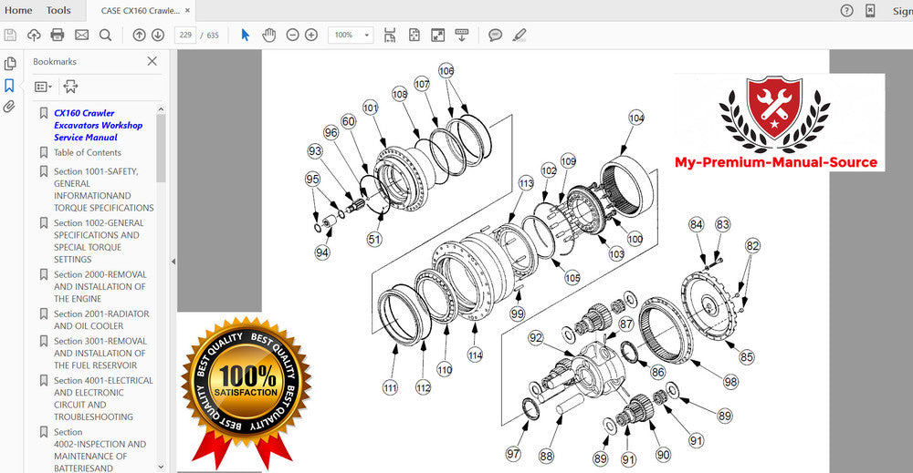Switch to the Home tab
Image resolution: width=913 pixels, height=473 pixels.
click(18, 10)
